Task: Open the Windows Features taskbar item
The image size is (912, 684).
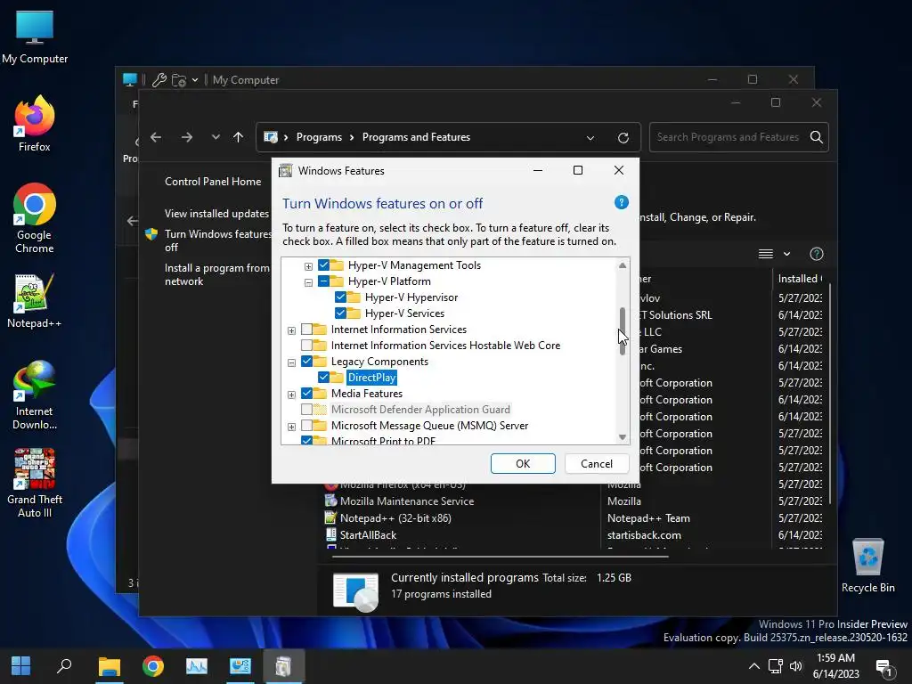Action: [283, 666]
